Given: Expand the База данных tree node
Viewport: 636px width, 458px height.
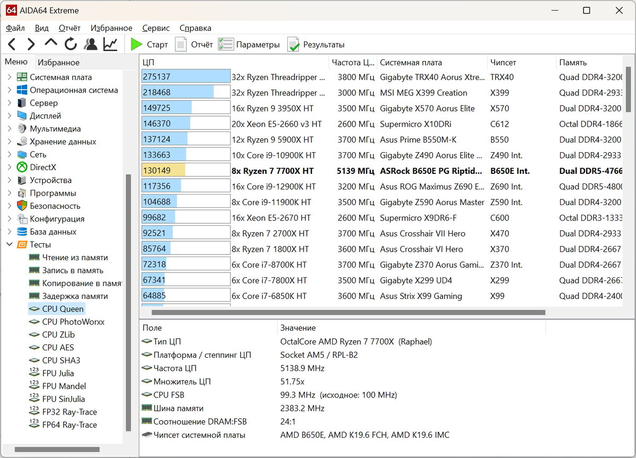Looking at the screenshot, I should (x=9, y=232).
